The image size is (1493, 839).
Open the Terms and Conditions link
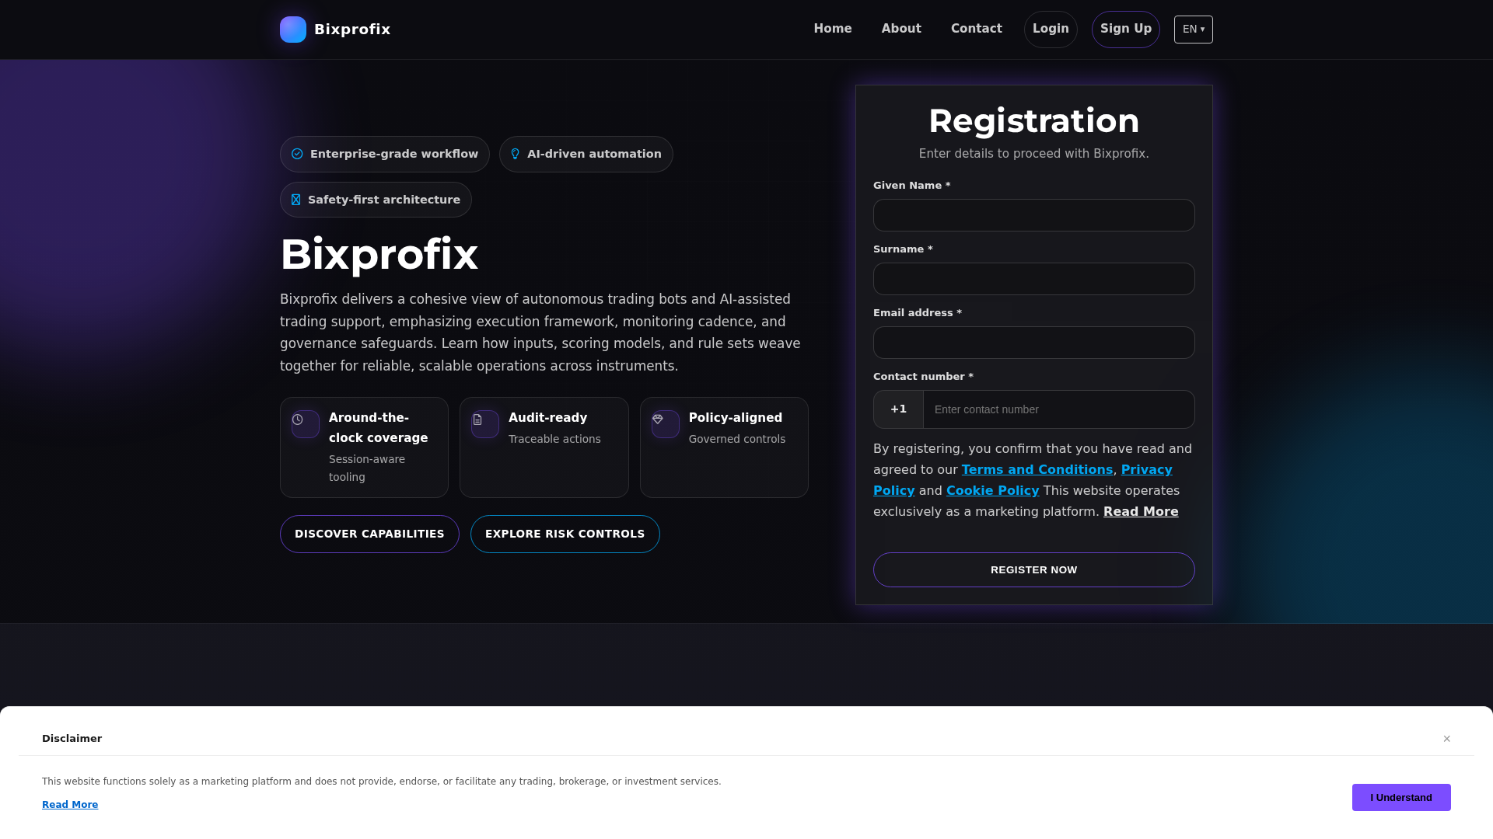pyautogui.click(x=1037, y=470)
